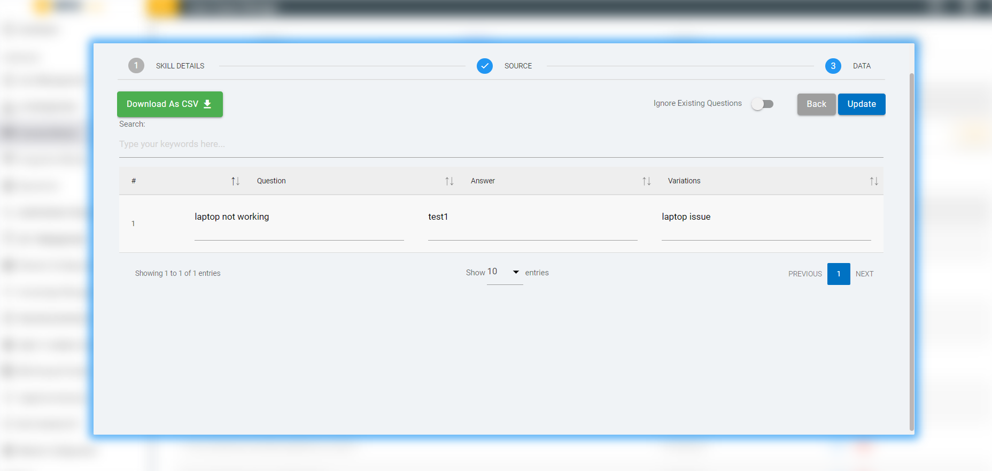Image resolution: width=992 pixels, height=471 pixels.
Task: Click the Variations column header label
Action: 684,181
